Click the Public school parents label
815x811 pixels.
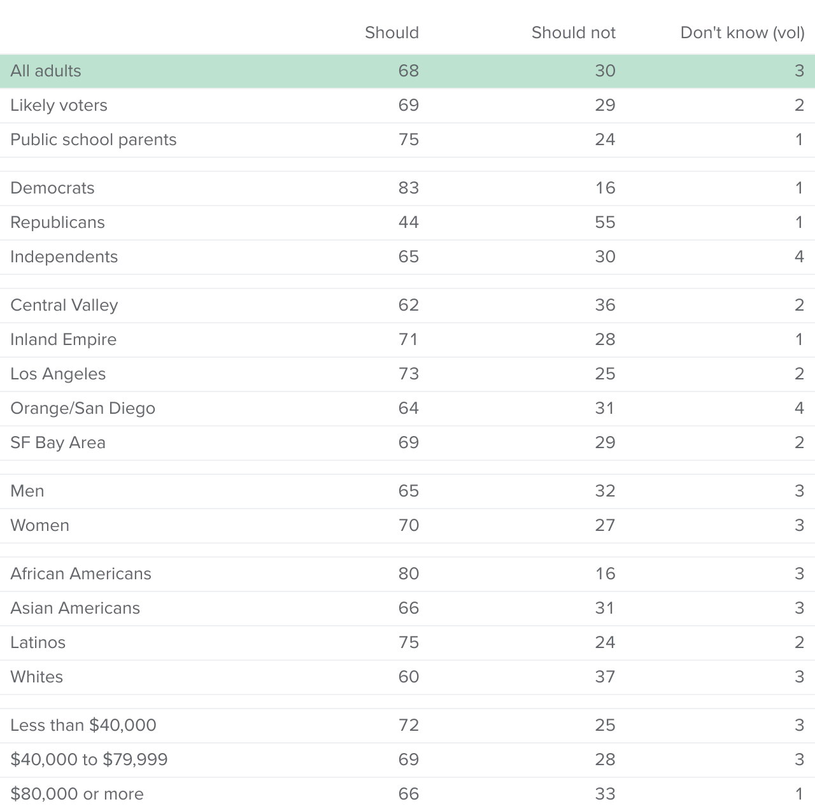(94, 139)
